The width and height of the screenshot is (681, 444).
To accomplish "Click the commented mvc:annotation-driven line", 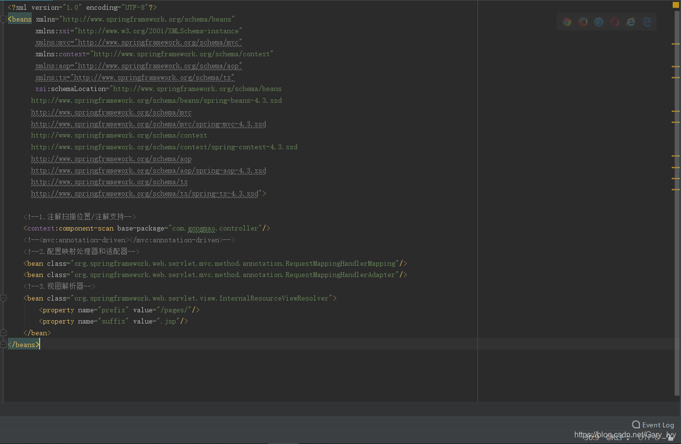I will click(x=129, y=240).
